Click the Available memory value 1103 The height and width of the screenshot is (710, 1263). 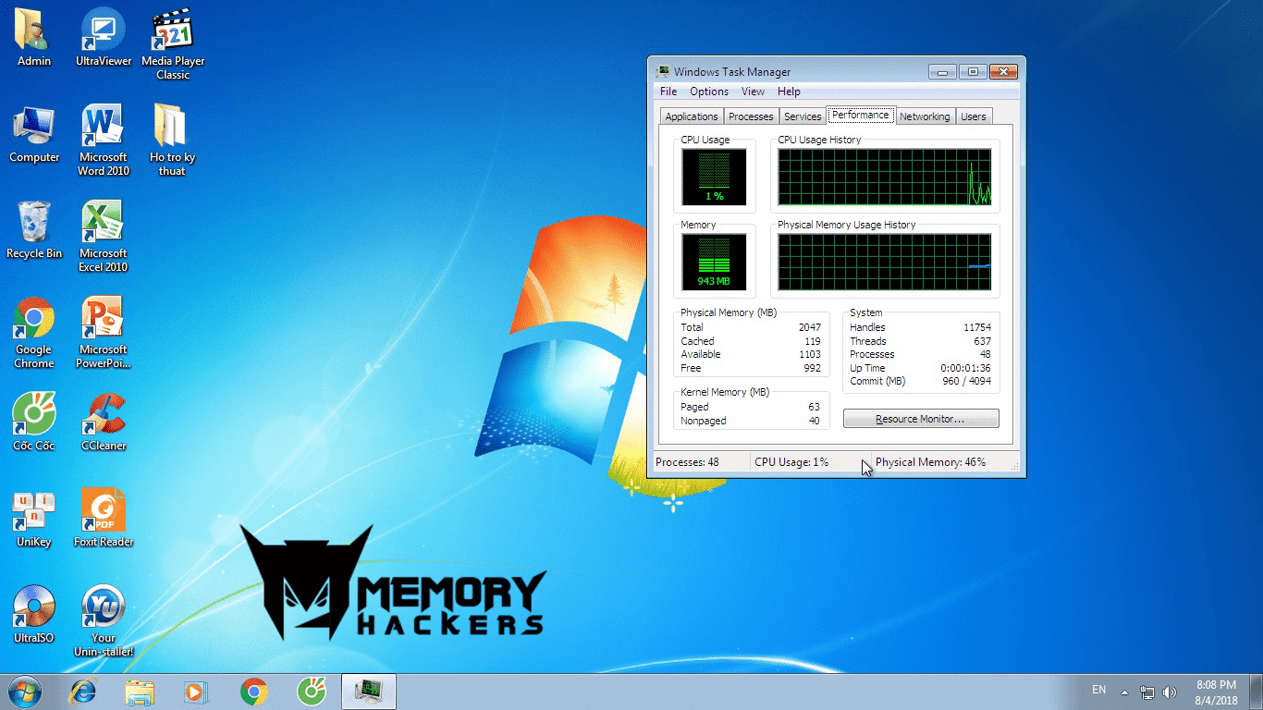click(x=809, y=354)
